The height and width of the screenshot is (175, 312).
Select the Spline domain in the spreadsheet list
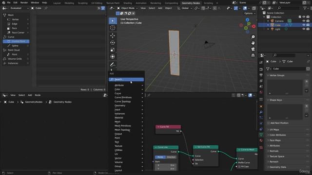(x=16, y=46)
